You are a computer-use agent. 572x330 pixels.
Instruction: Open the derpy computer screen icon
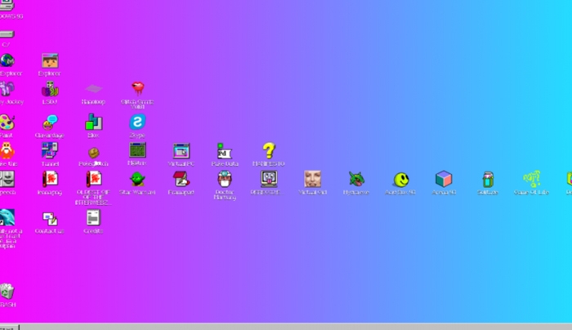pyautogui.click(x=269, y=179)
